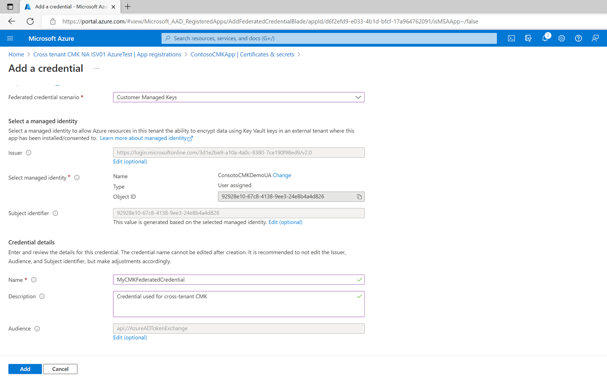Switch to the Add a credential browser tab
The width and height of the screenshot is (607, 381).
[68, 7]
